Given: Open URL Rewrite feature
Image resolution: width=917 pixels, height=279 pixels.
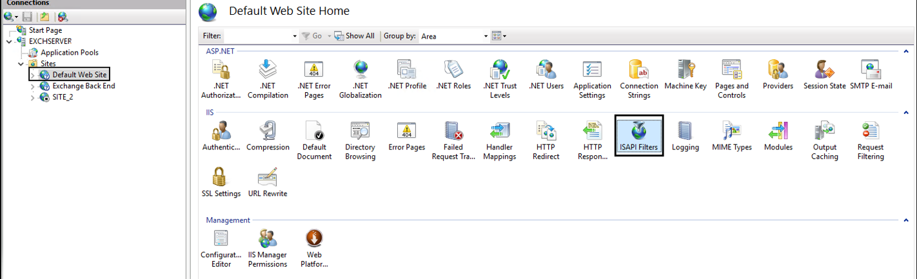Looking at the screenshot, I should (x=268, y=182).
